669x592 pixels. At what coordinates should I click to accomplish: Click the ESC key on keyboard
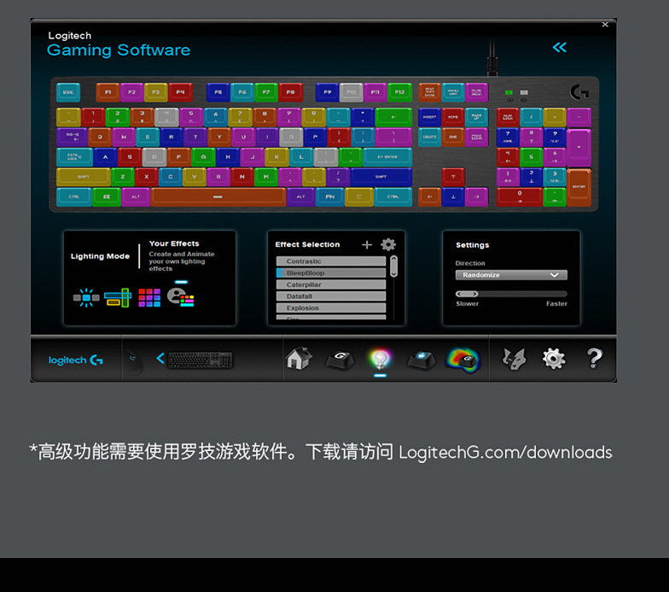pyautogui.click(x=68, y=92)
